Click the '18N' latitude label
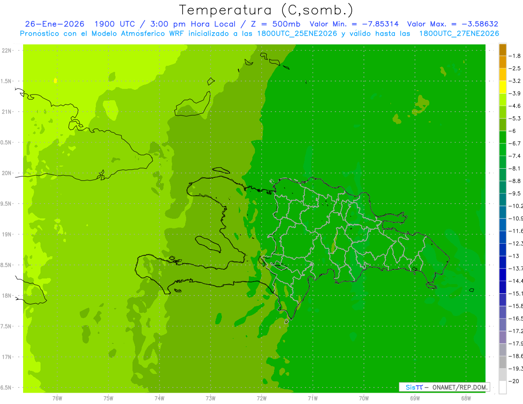 (7, 295)
